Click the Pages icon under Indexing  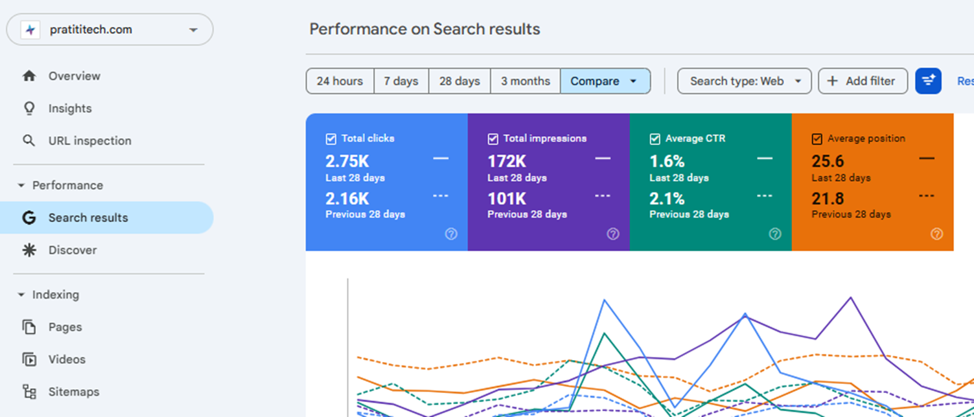pyautogui.click(x=29, y=327)
